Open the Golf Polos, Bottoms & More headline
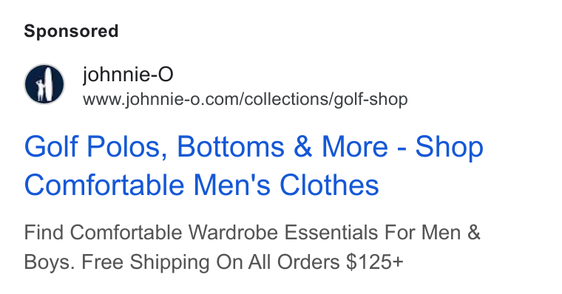 (x=254, y=147)
